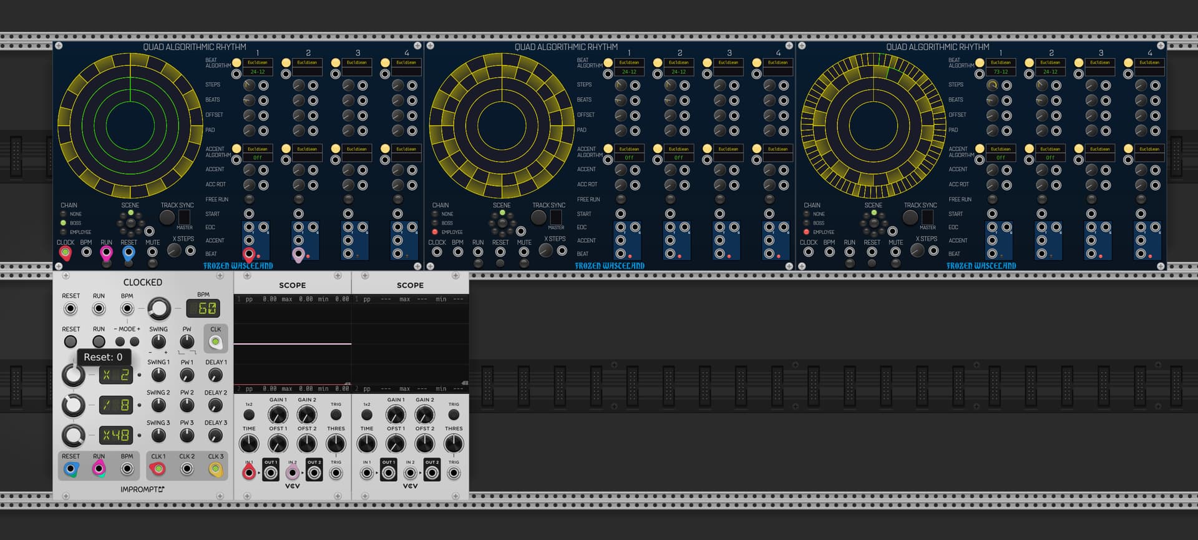This screenshot has height=540, width=1198.
Task: Toggle the RUN button on the Clocked module
Action: point(99,341)
